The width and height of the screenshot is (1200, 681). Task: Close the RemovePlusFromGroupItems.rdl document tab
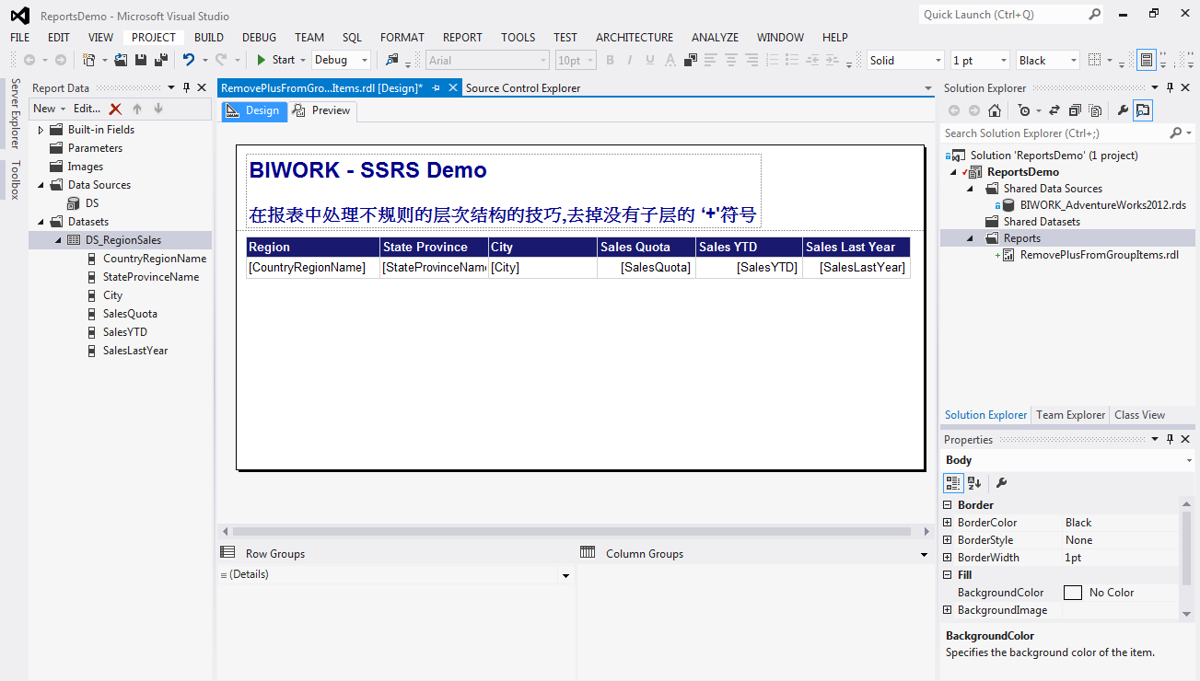pos(453,88)
